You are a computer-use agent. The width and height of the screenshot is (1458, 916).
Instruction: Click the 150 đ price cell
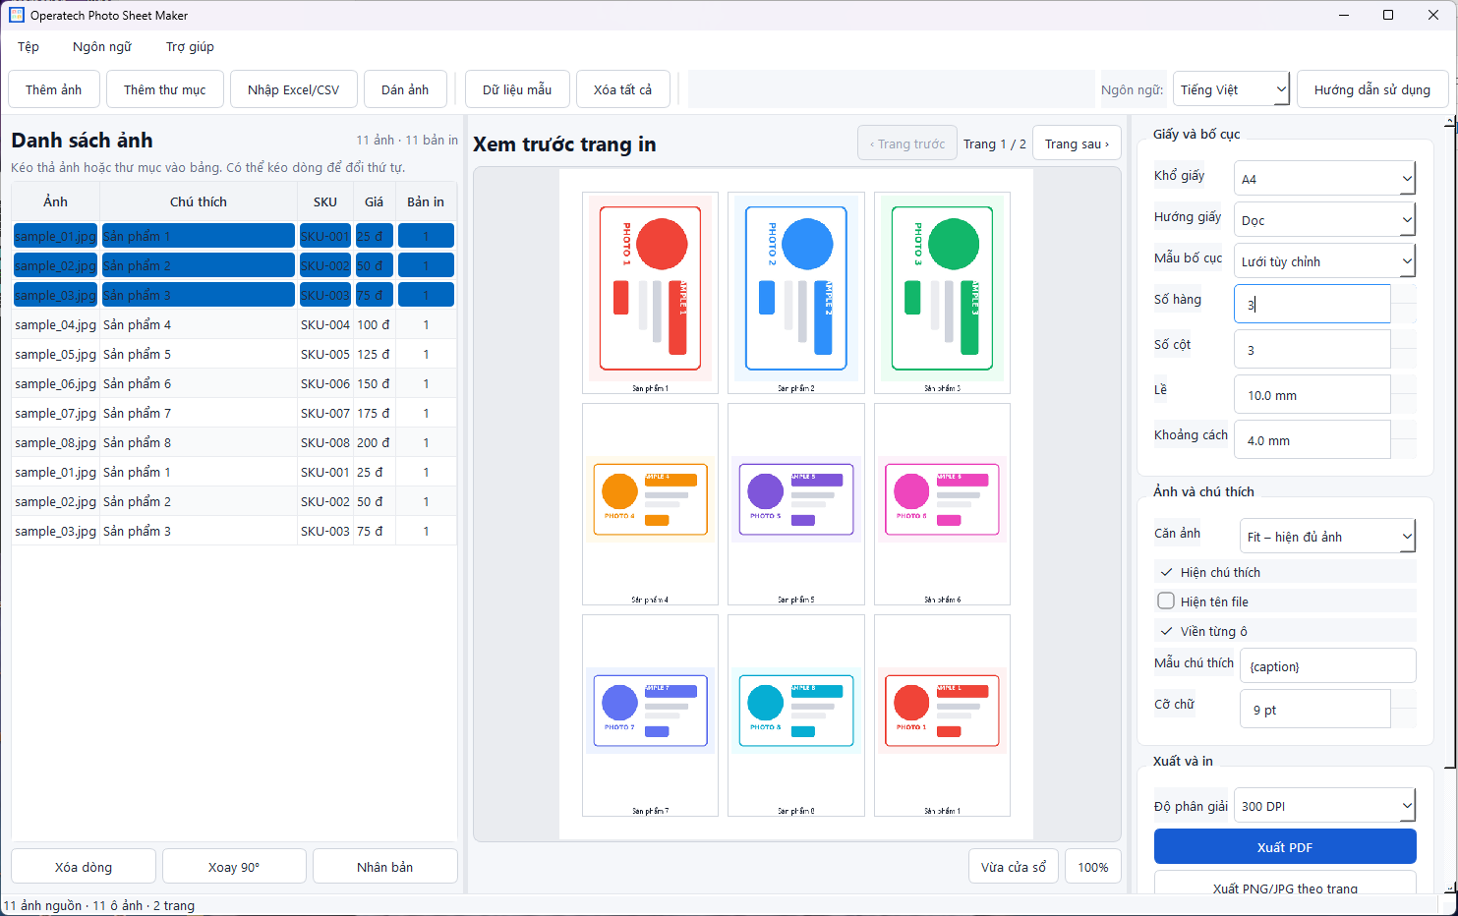(374, 383)
